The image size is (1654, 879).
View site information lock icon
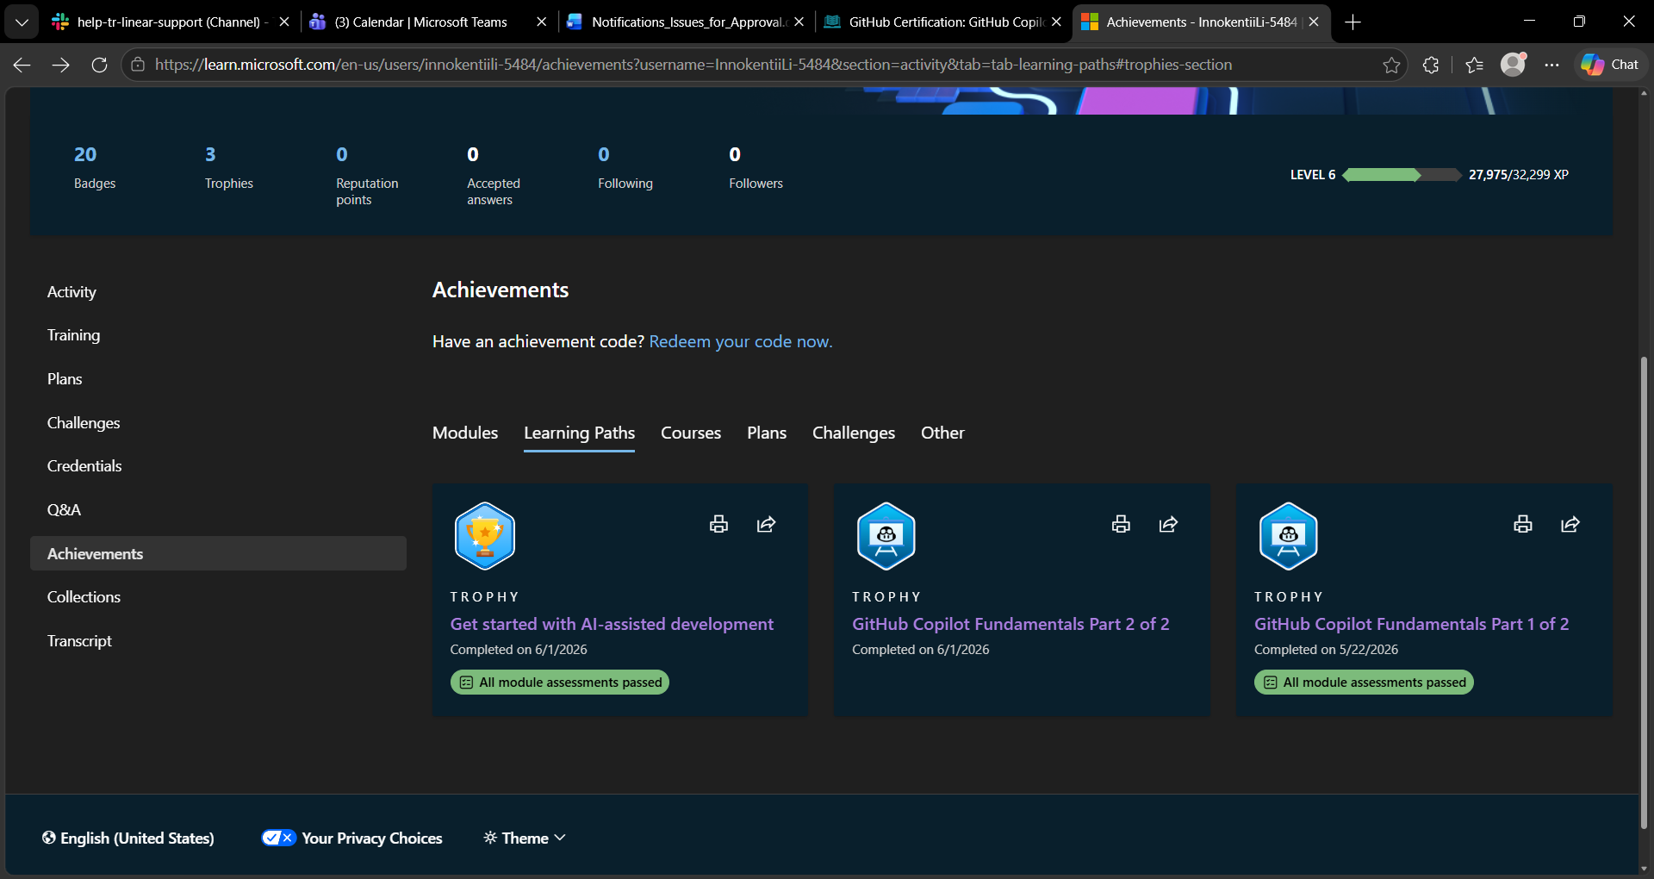(138, 65)
